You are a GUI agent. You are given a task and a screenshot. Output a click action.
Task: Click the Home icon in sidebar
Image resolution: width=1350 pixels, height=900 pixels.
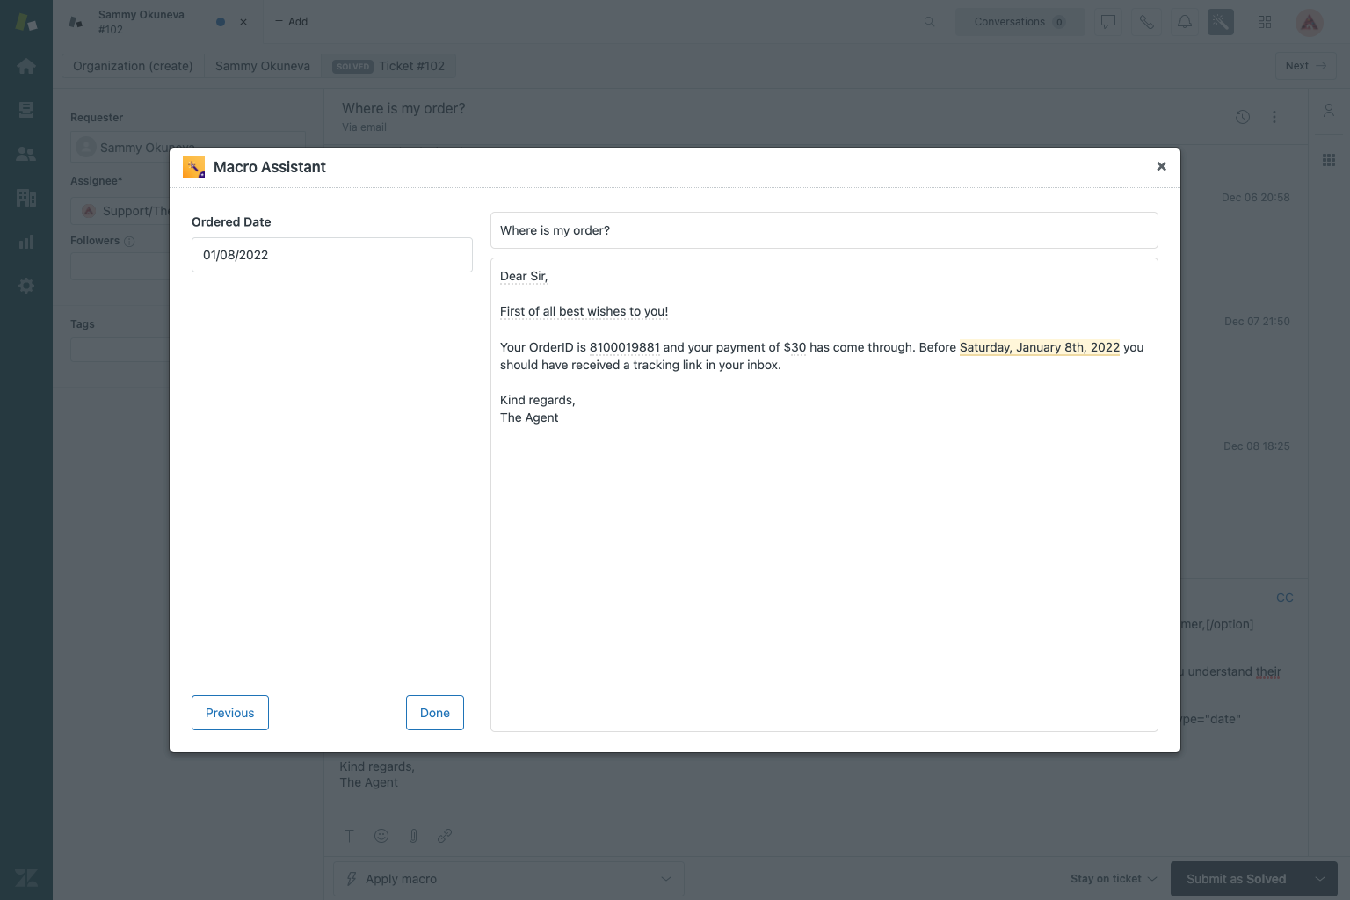[x=26, y=66]
